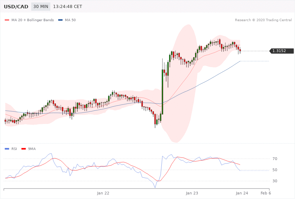The image size is (295, 200).
Task: Click the MA 50 legend label
Action: coord(70,20)
